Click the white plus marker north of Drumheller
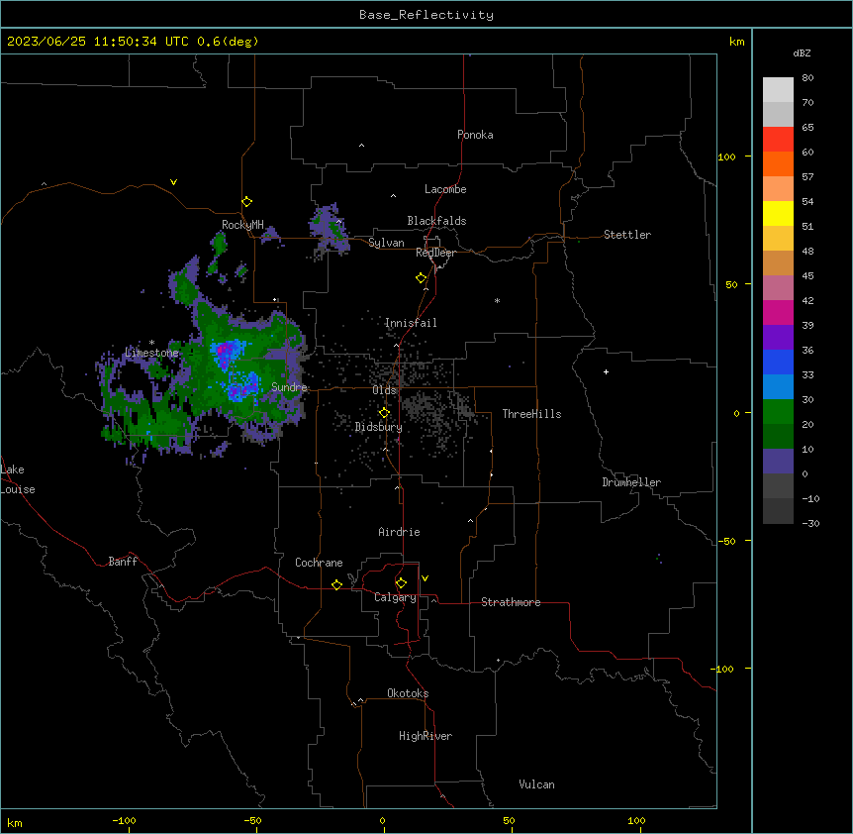853x834 pixels. click(606, 371)
